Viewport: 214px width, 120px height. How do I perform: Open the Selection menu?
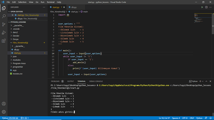point(22,2)
